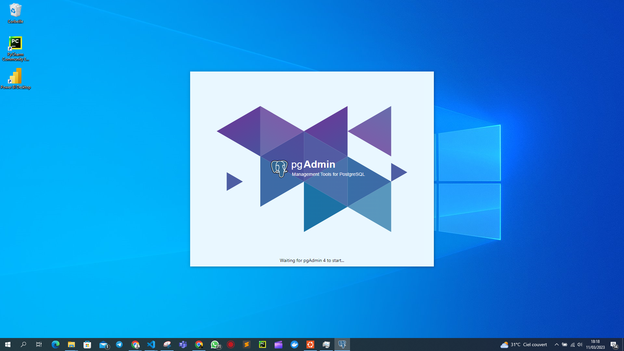Image resolution: width=624 pixels, height=351 pixels.
Task: Open the volume speaker control
Action: pyautogui.click(x=580, y=344)
